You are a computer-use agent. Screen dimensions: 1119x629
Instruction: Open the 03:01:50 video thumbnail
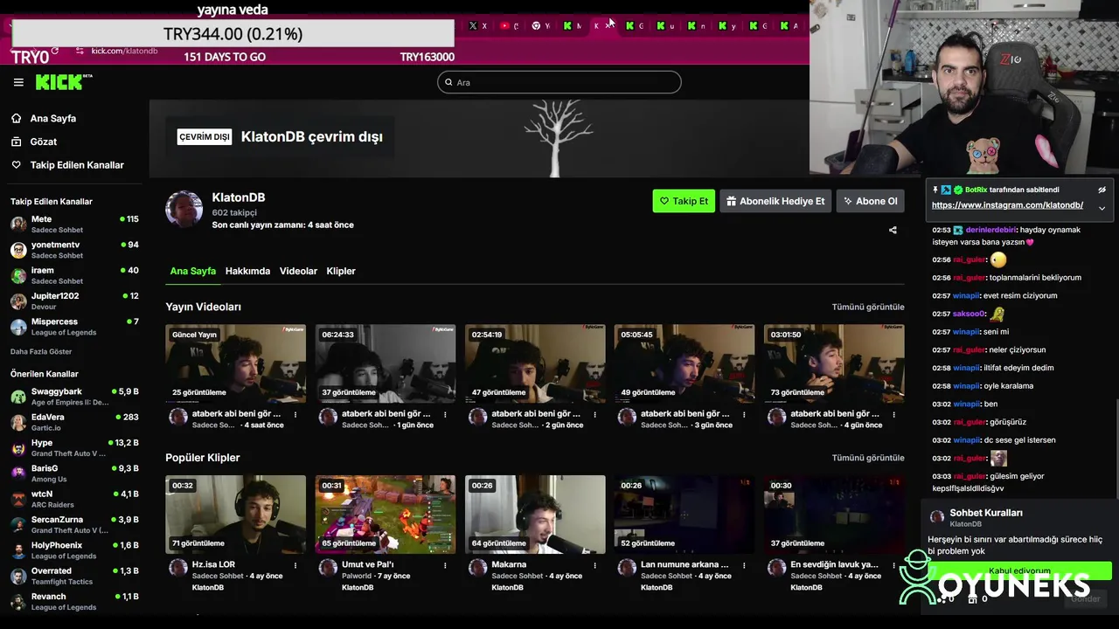click(834, 363)
